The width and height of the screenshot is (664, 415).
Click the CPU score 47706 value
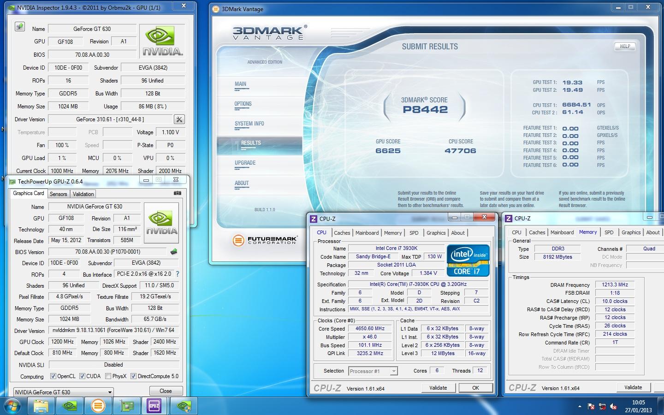point(461,151)
